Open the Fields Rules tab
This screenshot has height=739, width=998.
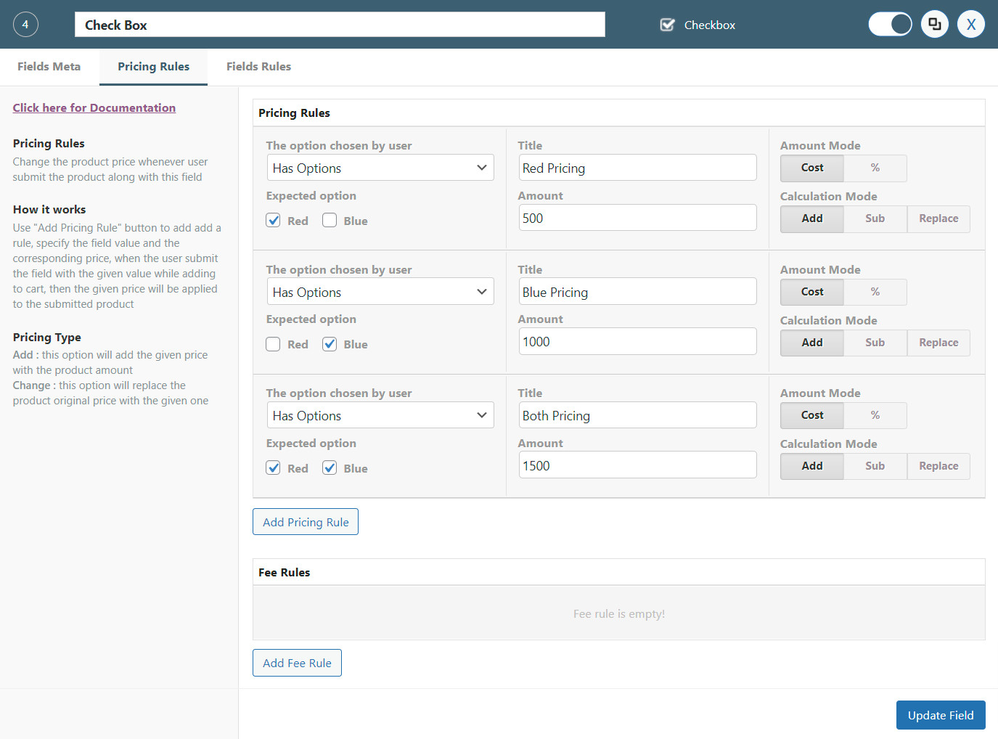258,67
